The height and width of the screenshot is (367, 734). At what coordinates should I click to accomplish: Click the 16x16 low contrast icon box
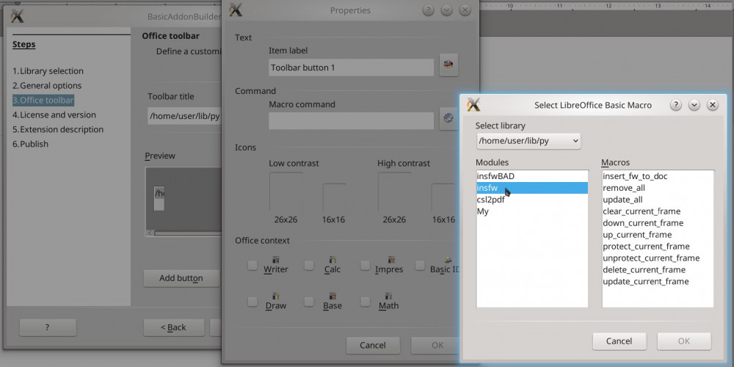334,197
